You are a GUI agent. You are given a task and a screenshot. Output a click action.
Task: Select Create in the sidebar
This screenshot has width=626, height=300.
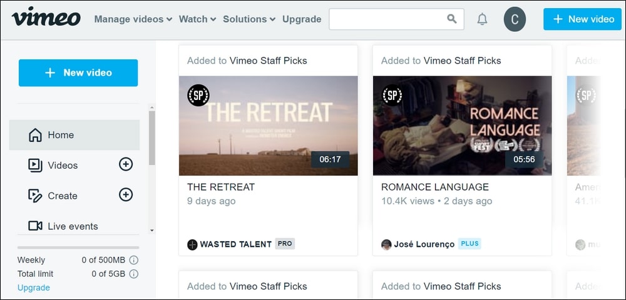pos(63,196)
